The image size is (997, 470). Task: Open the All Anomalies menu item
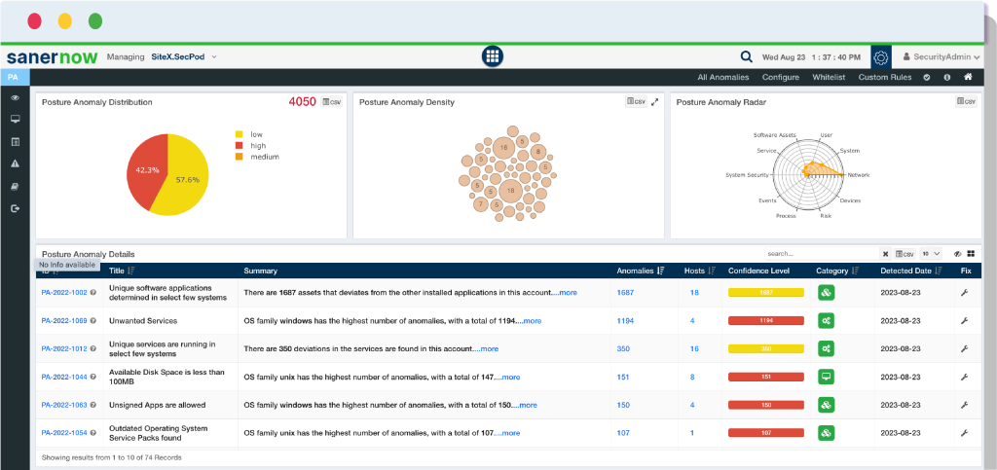point(723,77)
